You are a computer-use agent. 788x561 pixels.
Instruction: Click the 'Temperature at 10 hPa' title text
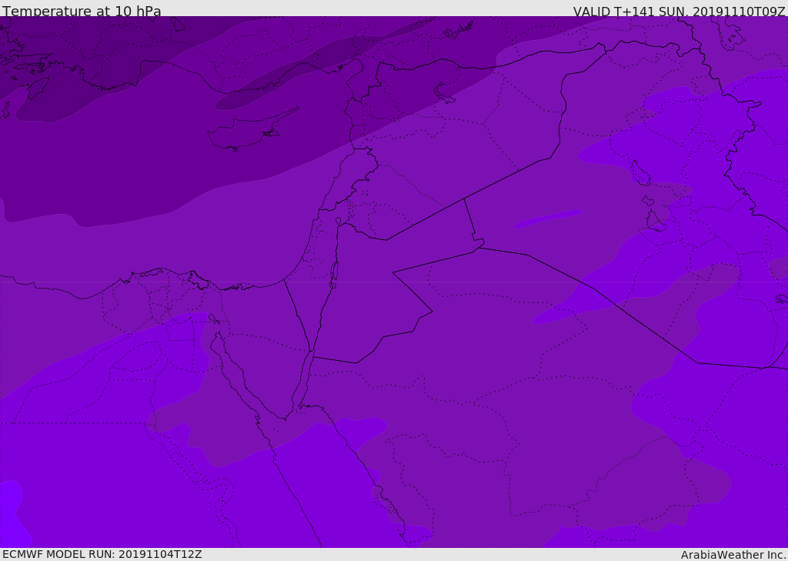(82, 11)
